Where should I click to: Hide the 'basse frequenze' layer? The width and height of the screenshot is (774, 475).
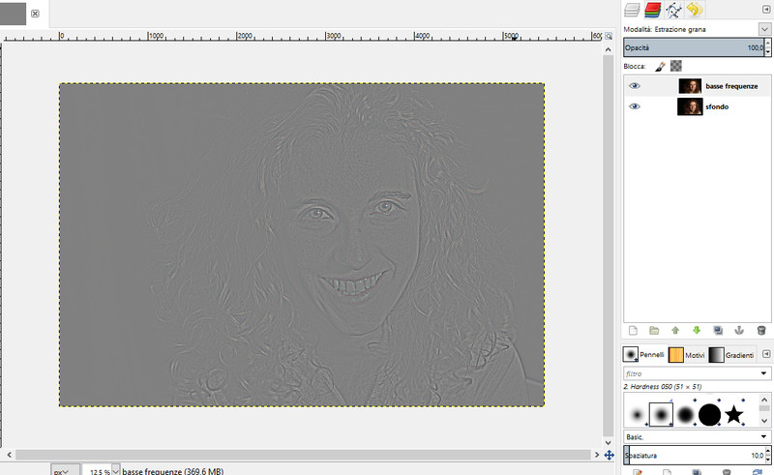635,86
